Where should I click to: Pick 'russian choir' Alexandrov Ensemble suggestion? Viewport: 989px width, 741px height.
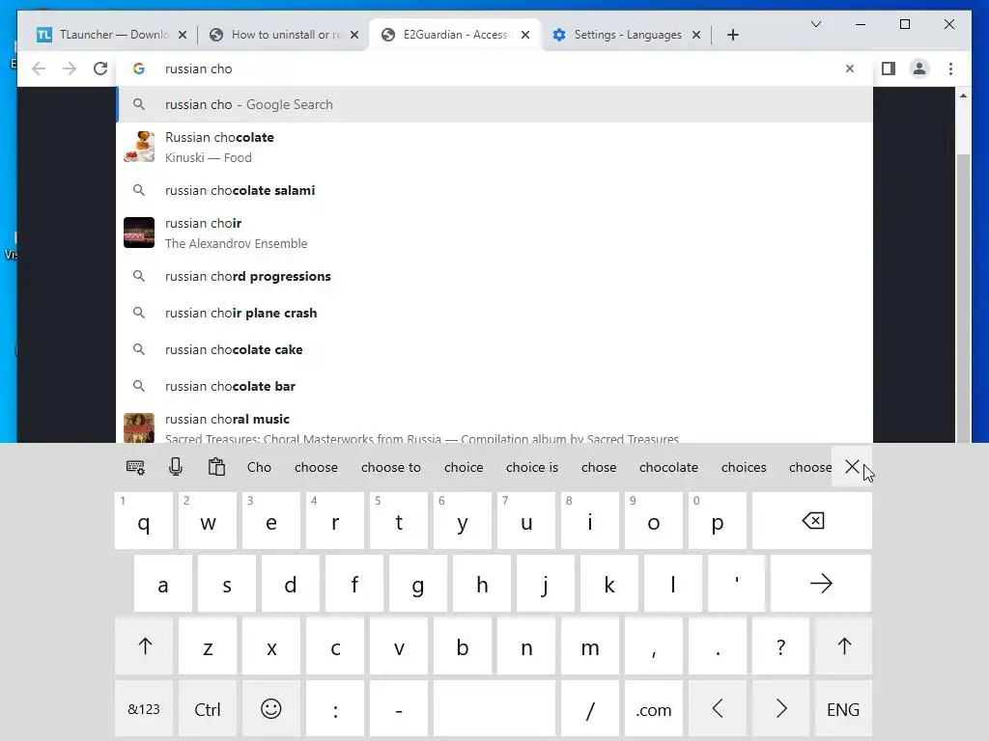pyautogui.click(x=495, y=233)
